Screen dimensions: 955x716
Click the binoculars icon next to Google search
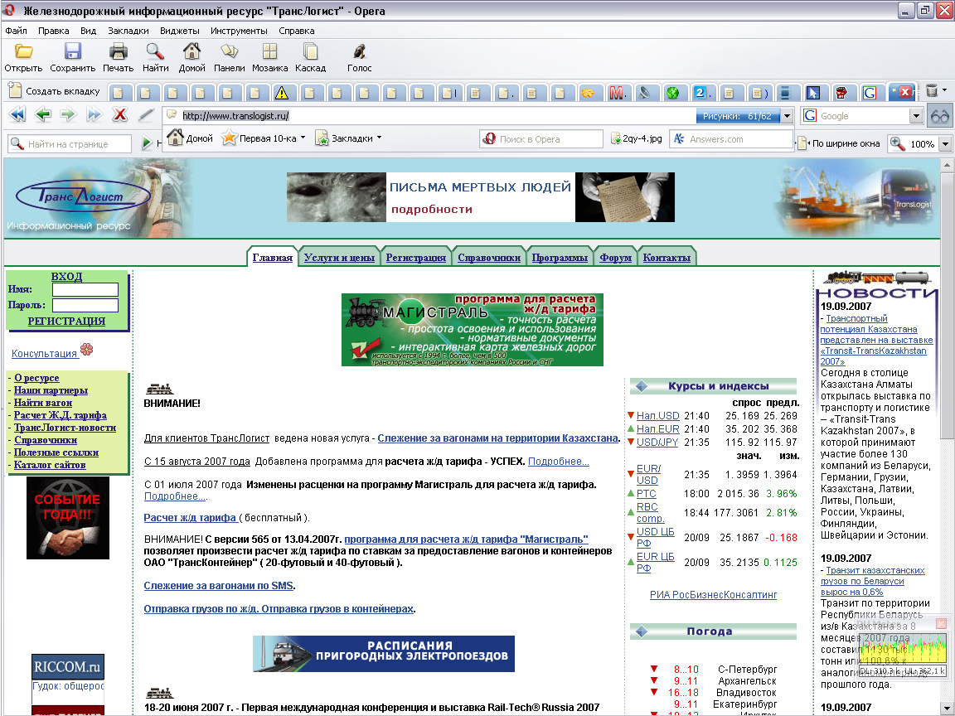click(940, 116)
